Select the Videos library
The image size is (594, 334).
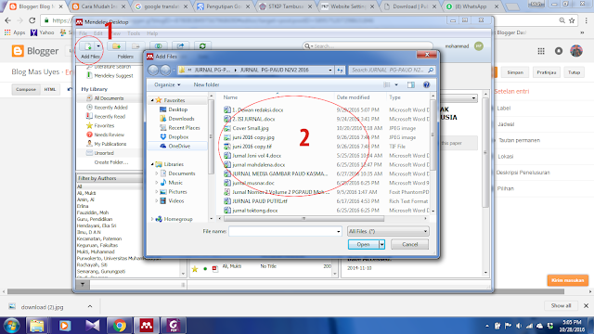(x=175, y=200)
